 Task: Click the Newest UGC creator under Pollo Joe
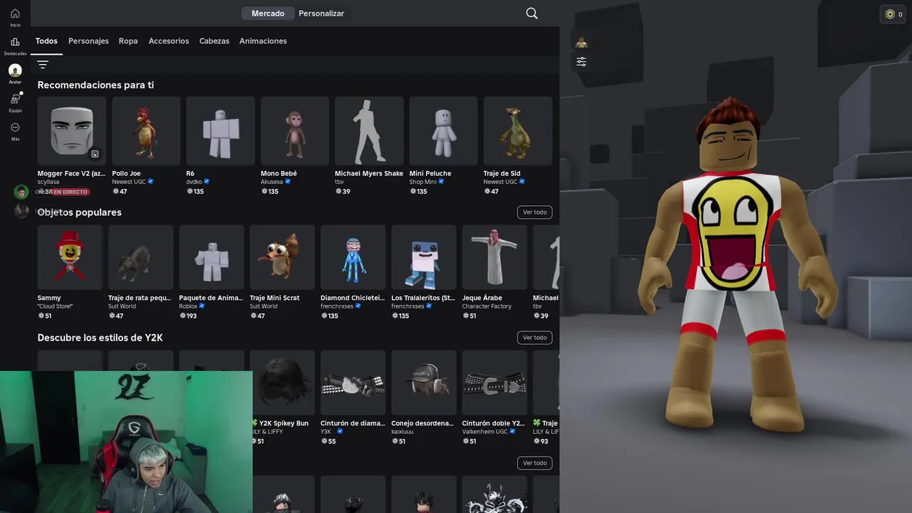click(129, 182)
